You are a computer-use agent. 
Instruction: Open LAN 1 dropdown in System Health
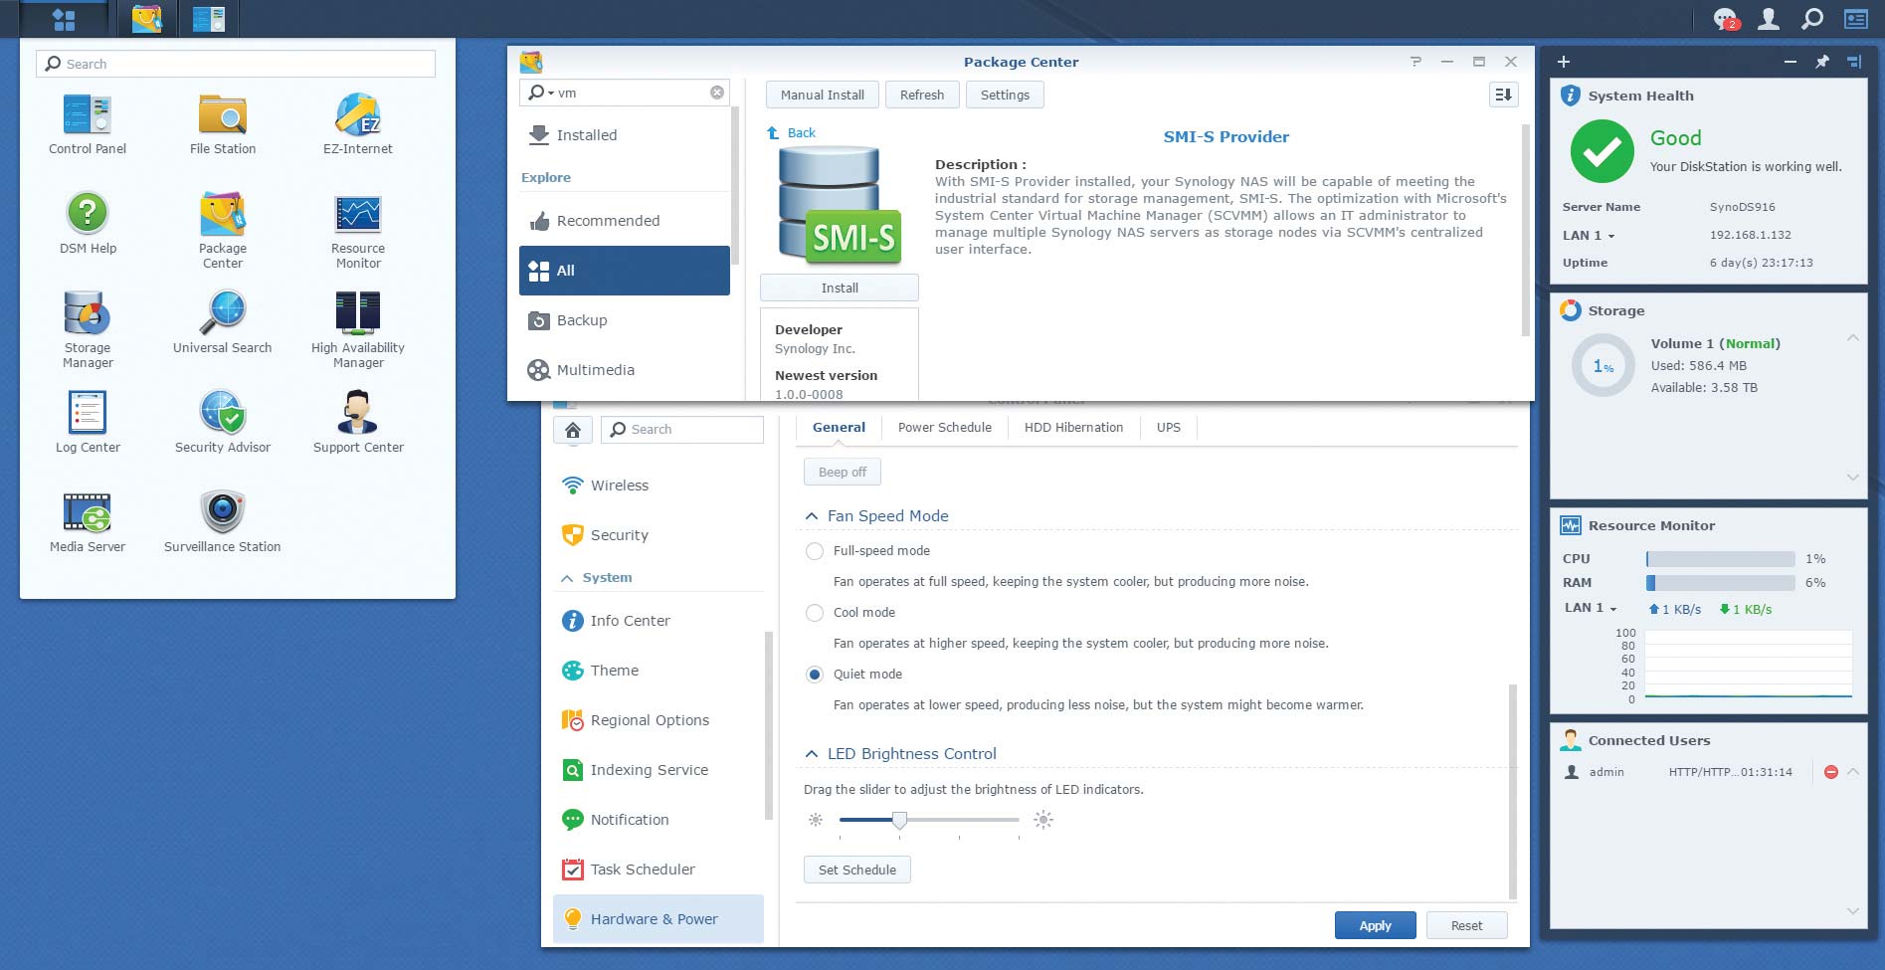1611,237
